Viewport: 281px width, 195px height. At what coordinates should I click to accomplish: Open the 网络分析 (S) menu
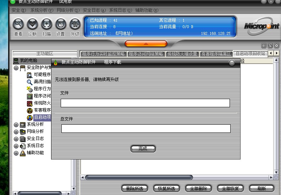(68, 10)
